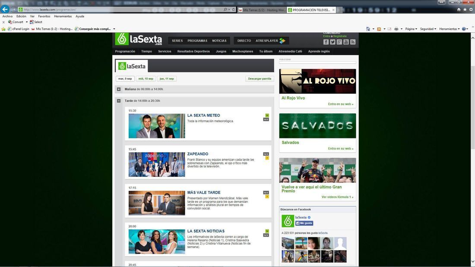This screenshot has width=475, height=267.
Task: Click the DIRECTO navigation button
Action: pos(244,41)
